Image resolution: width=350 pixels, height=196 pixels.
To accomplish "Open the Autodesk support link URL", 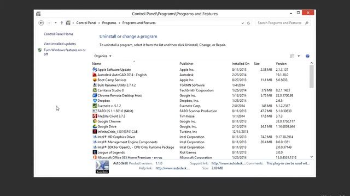I will pos(229,163).
